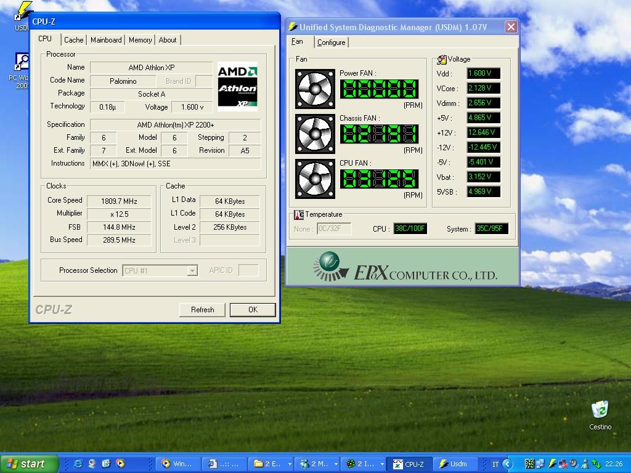Screen dimensions: 631x473
Task: Open the About tab in CPU-Z
Action: [x=168, y=40]
